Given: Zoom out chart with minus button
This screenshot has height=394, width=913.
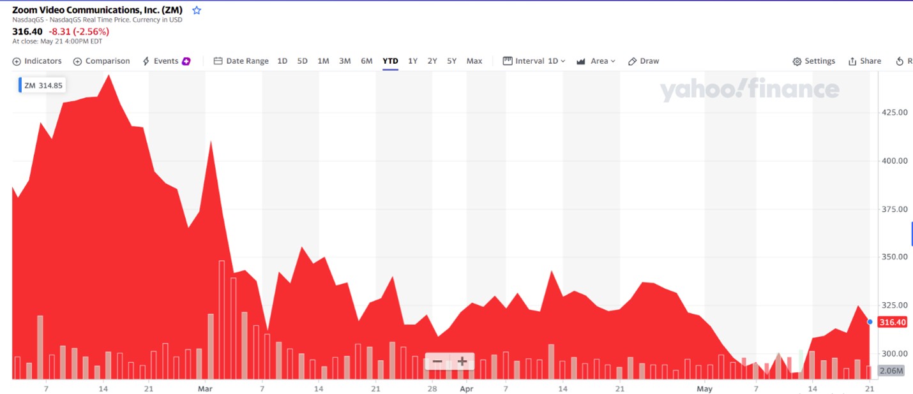Looking at the screenshot, I should (x=437, y=361).
